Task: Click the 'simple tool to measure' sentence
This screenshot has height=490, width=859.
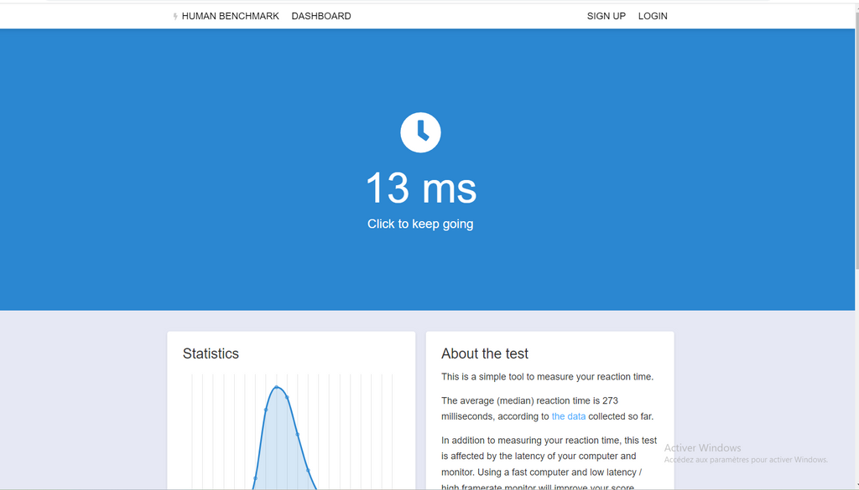Action: 547,377
